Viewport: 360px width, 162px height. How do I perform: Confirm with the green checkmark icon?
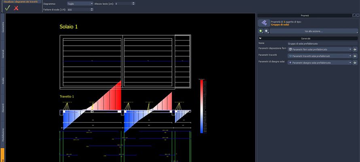pyautogui.click(x=8, y=8)
